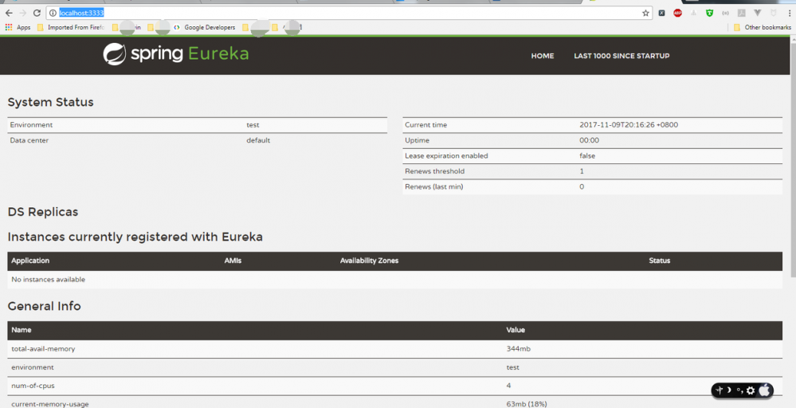Image resolution: width=796 pixels, height=408 pixels.
Task: Click the Renews (last min) label
Action: 434,186
